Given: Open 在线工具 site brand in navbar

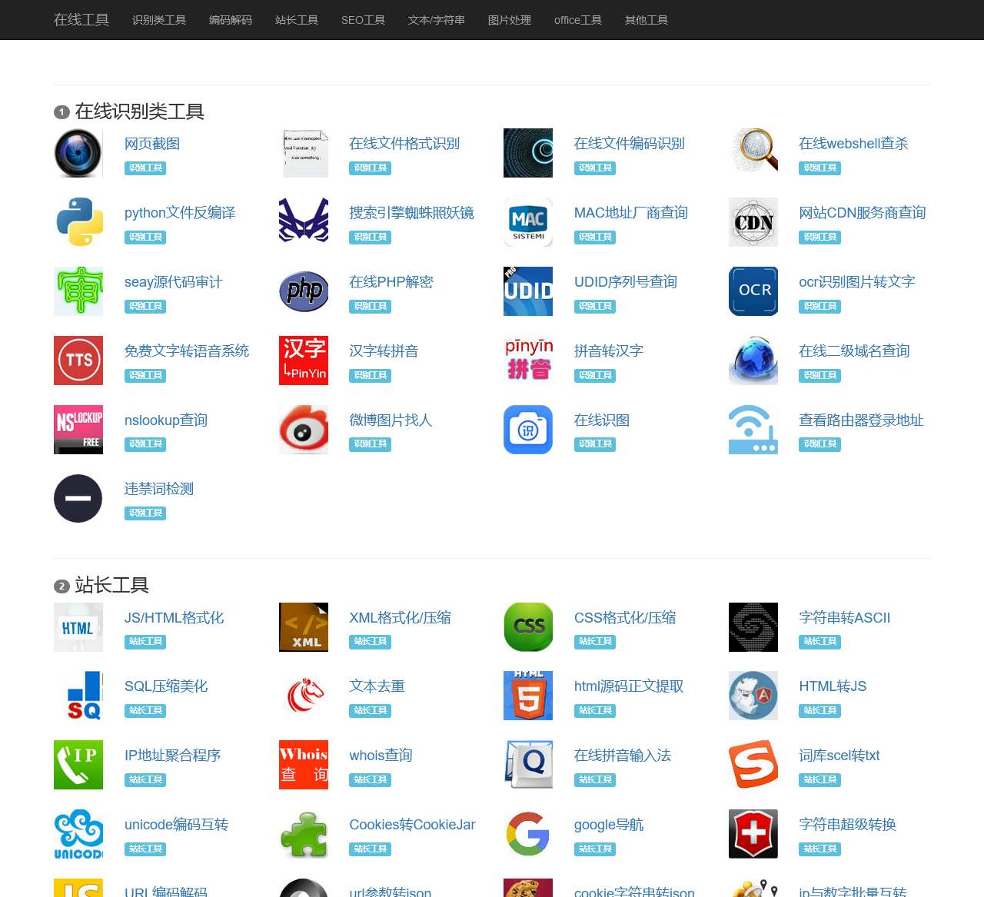Looking at the screenshot, I should (x=81, y=19).
